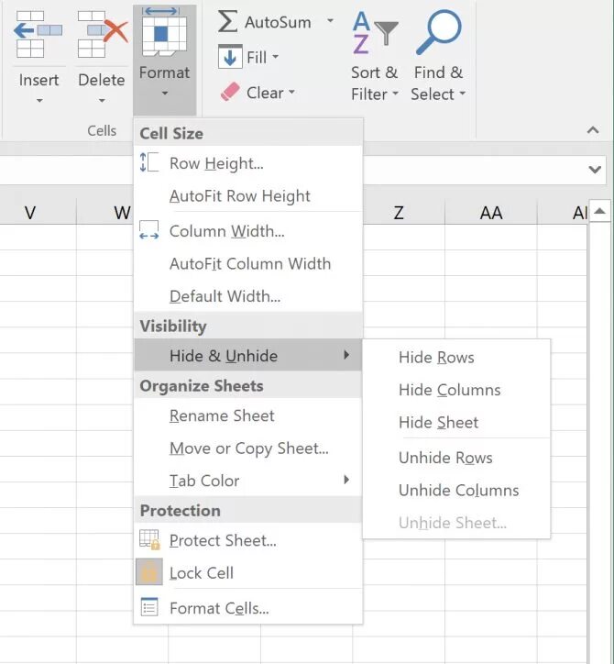The width and height of the screenshot is (614, 664).
Task: Open the formula bar expand chevron
Action: point(596,170)
